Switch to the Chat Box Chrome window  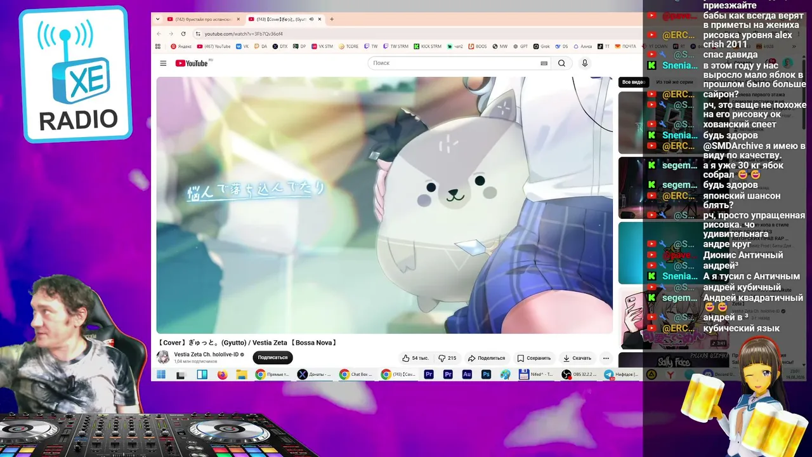pos(357,374)
